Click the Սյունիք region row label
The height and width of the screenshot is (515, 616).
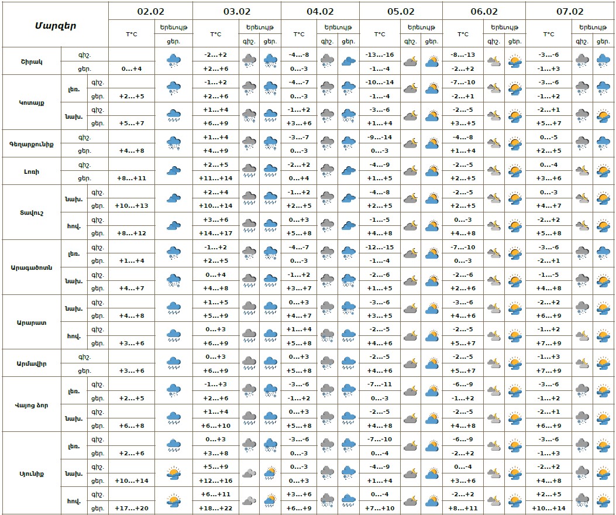(31, 473)
